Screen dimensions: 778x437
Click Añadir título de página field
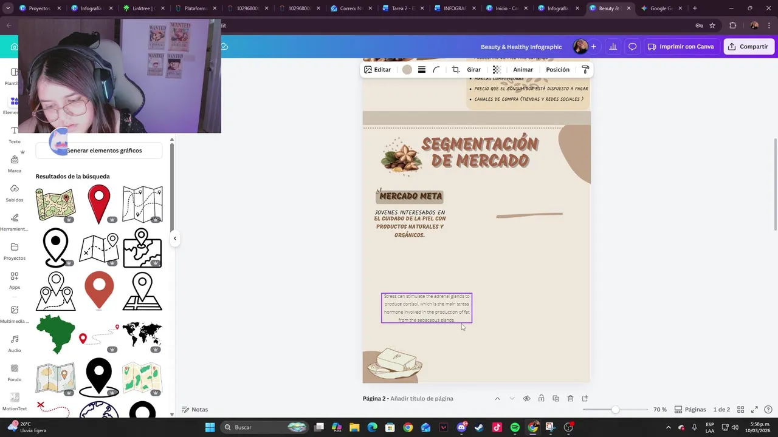pos(422,399)
